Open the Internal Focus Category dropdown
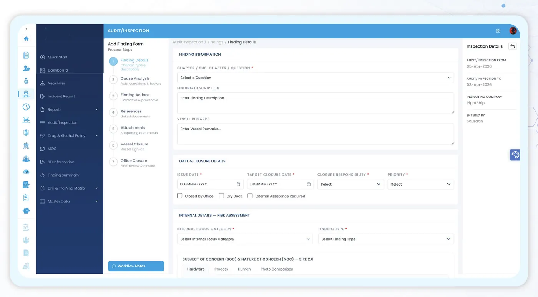Screen dimensions: 538x297 245,239
